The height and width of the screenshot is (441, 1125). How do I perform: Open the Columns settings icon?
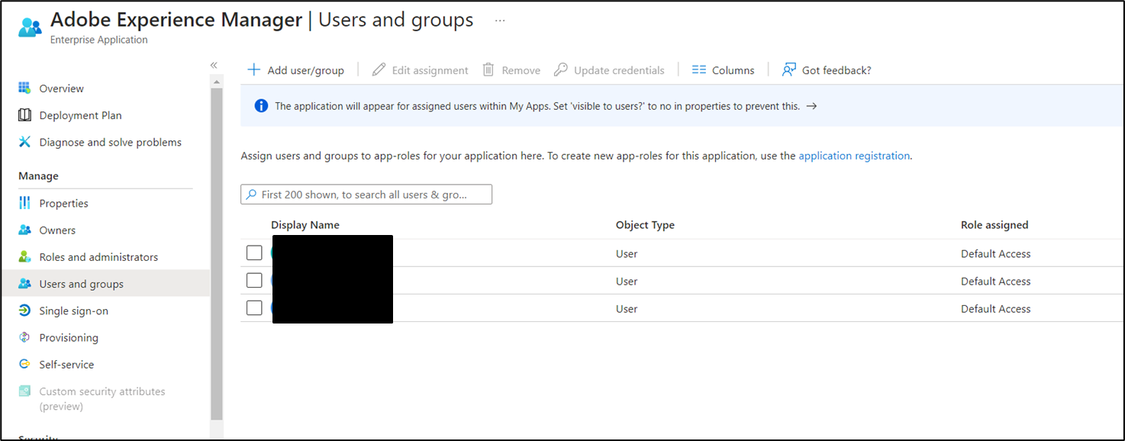pyautogui.click(x=698, y=69)
